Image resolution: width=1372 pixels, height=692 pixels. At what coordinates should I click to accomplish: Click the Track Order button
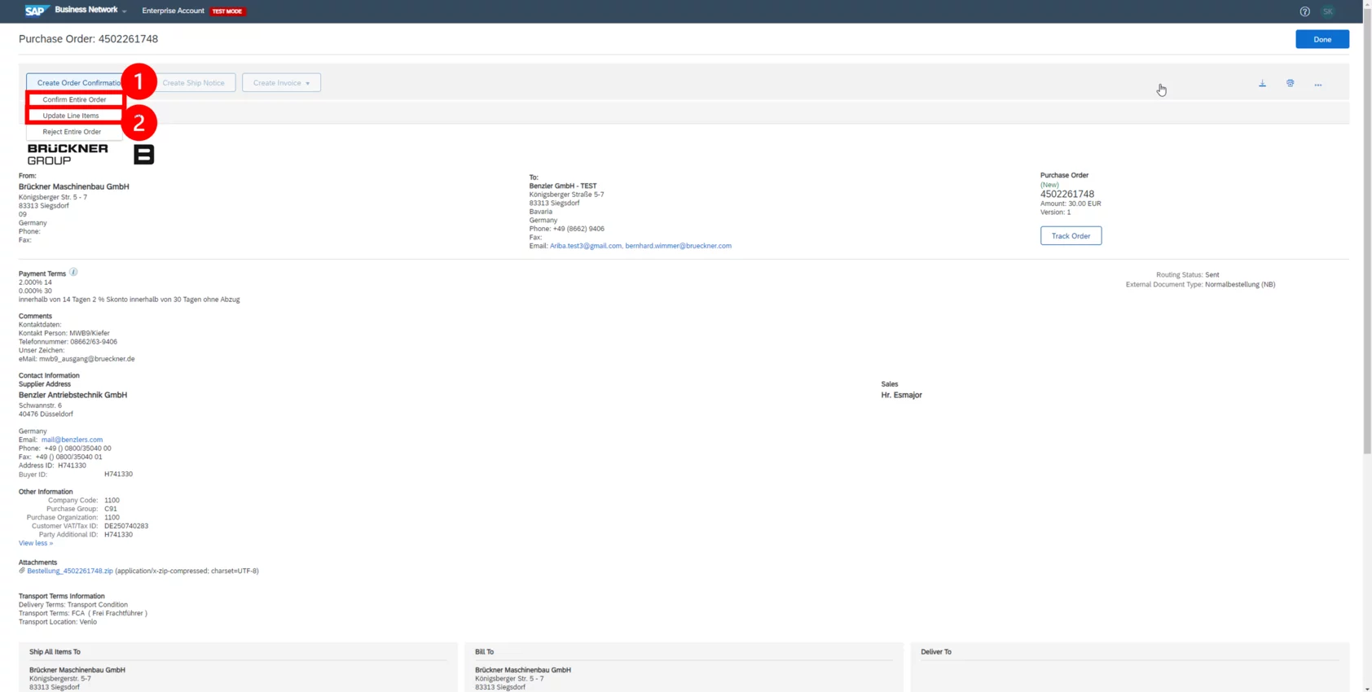point(1070,236)
